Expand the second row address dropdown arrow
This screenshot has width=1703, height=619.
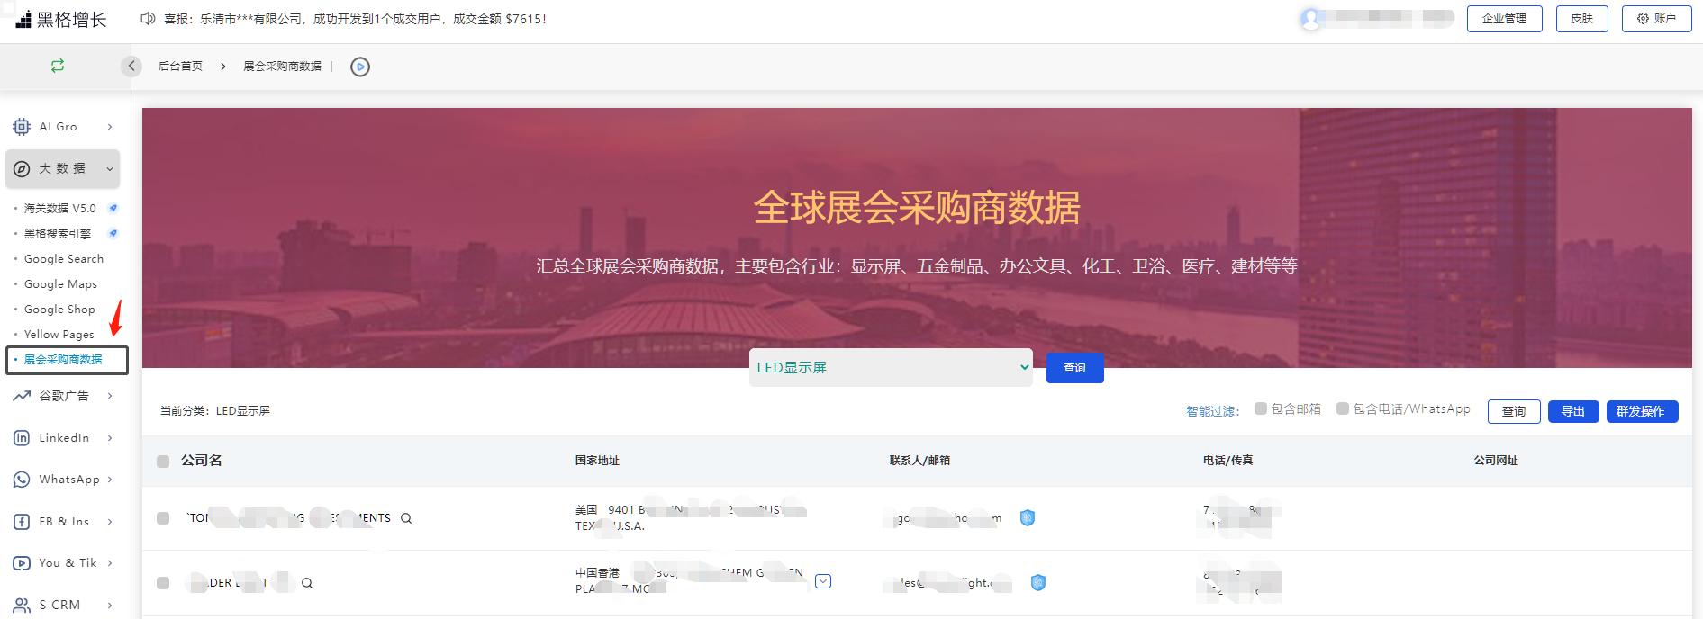822,581
